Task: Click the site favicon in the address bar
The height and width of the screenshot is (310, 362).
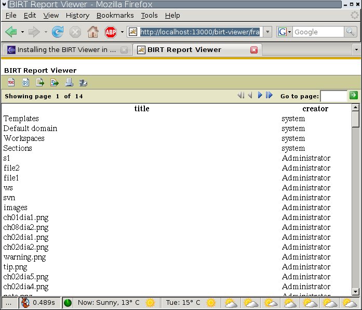Action: [x=133, y=32]
